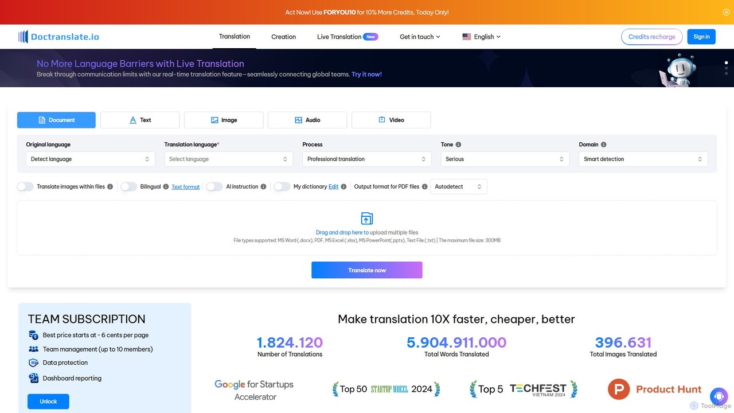Open the Translation language Select language dropdown
The image size is (734, 413).
pyautogui.click(x=229, y=159)
